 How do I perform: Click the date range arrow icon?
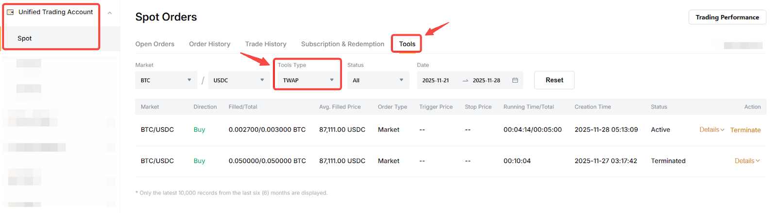[465, 80]
